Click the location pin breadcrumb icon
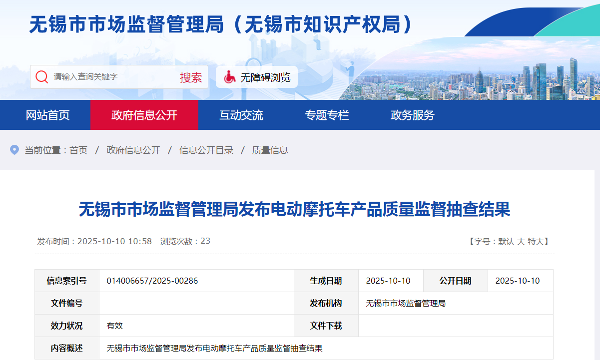Image resolution: width=600 pixels, height=360 pixels. [x=14, y=150]
